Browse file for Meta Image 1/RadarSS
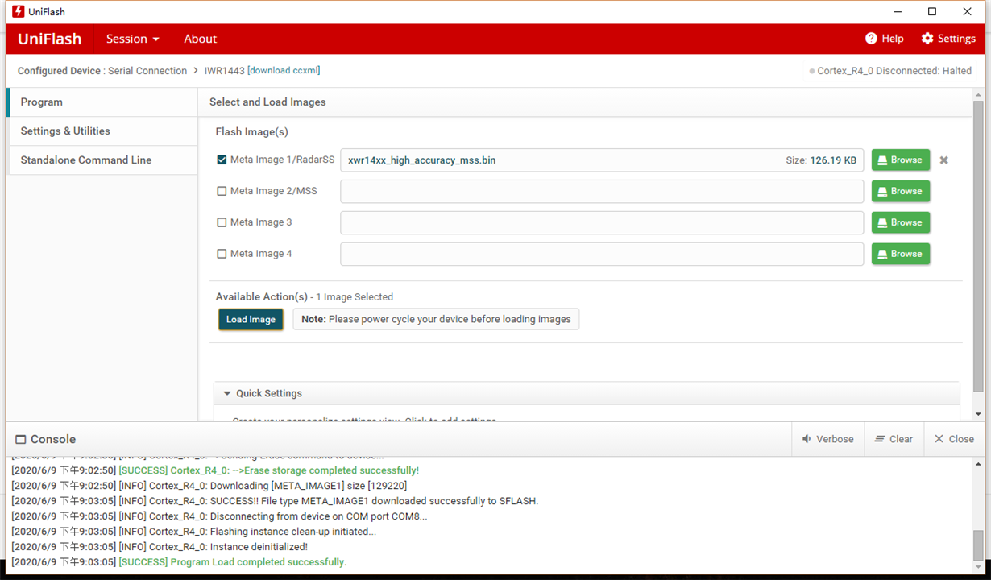This screenshot has height=580, width=991. coord(901,159)
